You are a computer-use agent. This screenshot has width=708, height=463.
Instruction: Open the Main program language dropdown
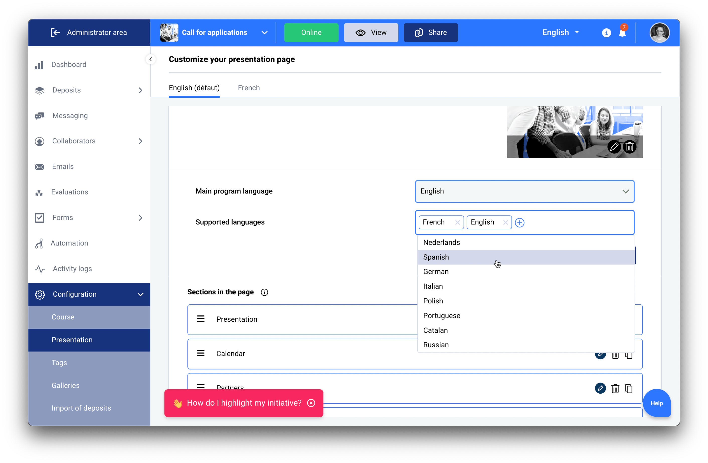(x=524, y=191)
